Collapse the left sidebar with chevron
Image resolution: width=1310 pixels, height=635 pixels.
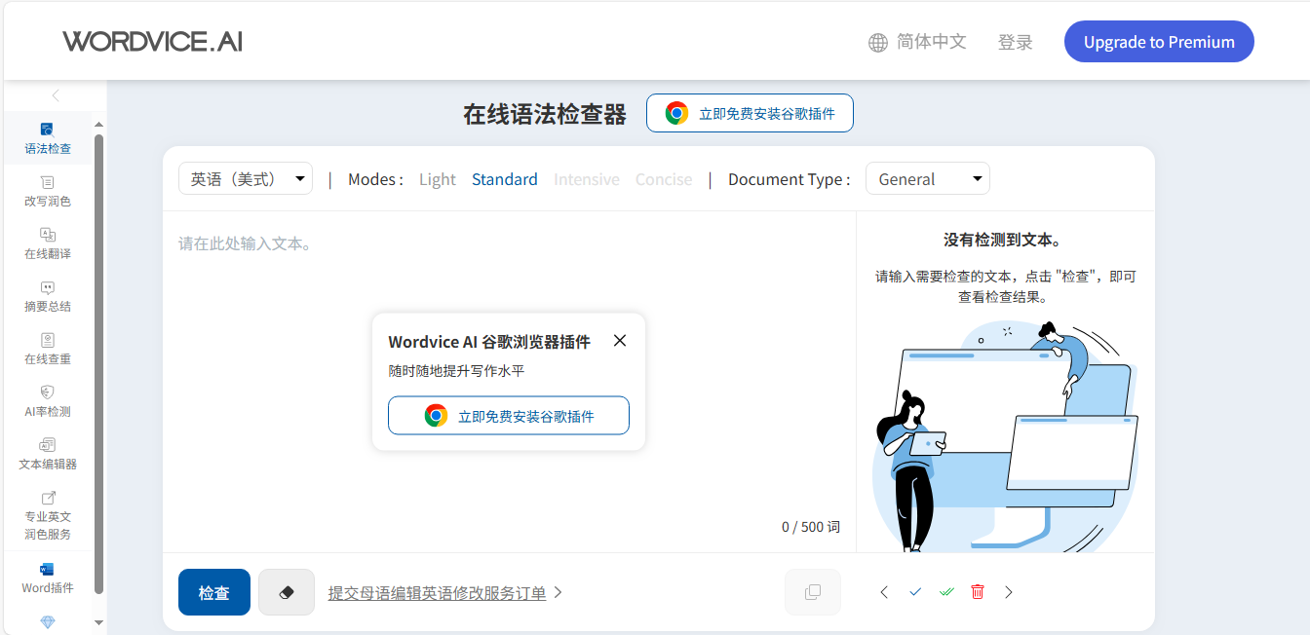pos(56,95)
